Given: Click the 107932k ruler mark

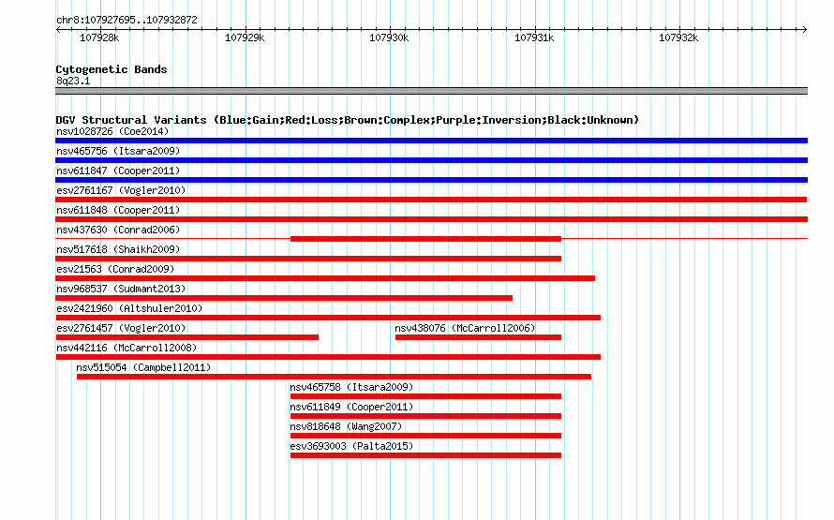Looking at the screenshot, I should pos(678,37).
